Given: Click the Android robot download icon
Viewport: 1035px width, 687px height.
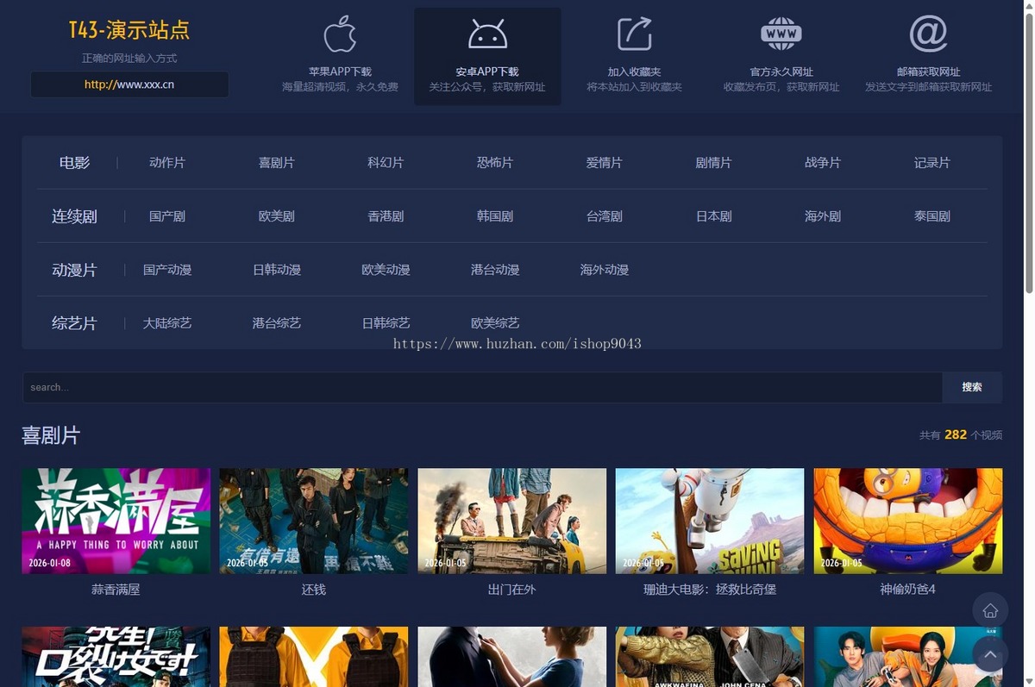Looking at the screenshot, I should pos(487,34).
